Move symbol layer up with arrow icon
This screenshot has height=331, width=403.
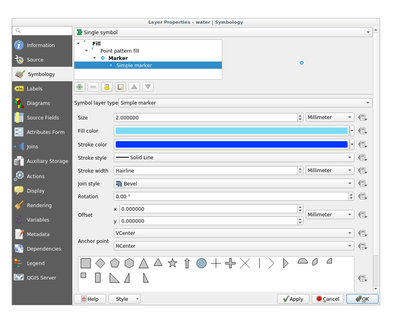pyautogui.click(x=134, y=87)
